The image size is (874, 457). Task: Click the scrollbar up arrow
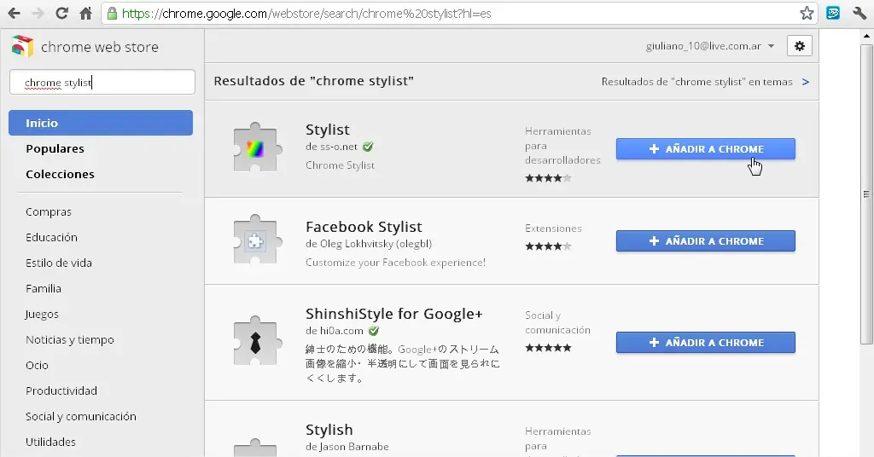(866, 36)
